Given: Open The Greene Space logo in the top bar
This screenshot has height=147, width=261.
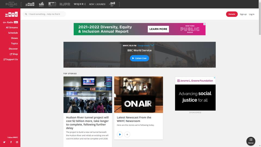Looking at the screenshot, I should (x=112, y=4).
